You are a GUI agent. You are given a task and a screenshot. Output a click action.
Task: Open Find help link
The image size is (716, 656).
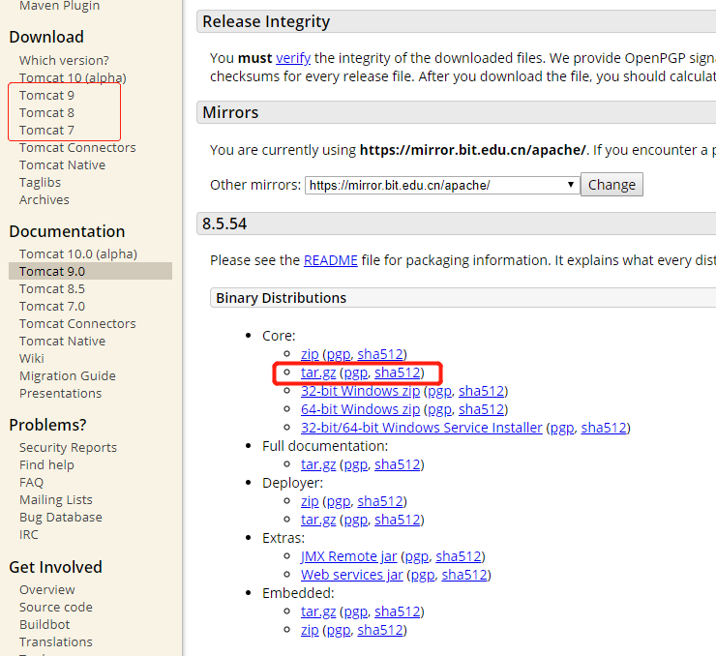click(x=46, y=464)
